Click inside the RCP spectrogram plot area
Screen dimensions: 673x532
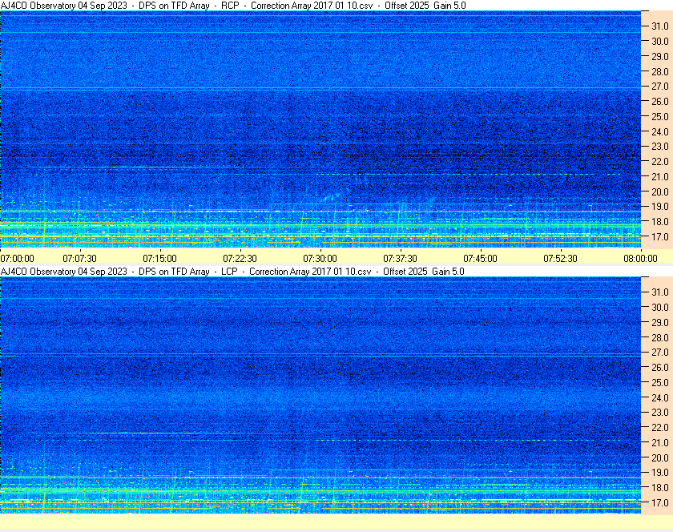320,129
